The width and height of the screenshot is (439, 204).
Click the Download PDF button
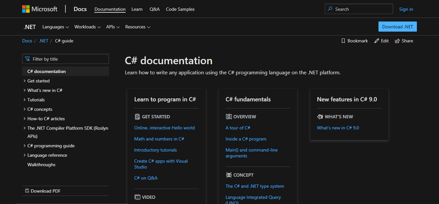(x=65, y=191)
